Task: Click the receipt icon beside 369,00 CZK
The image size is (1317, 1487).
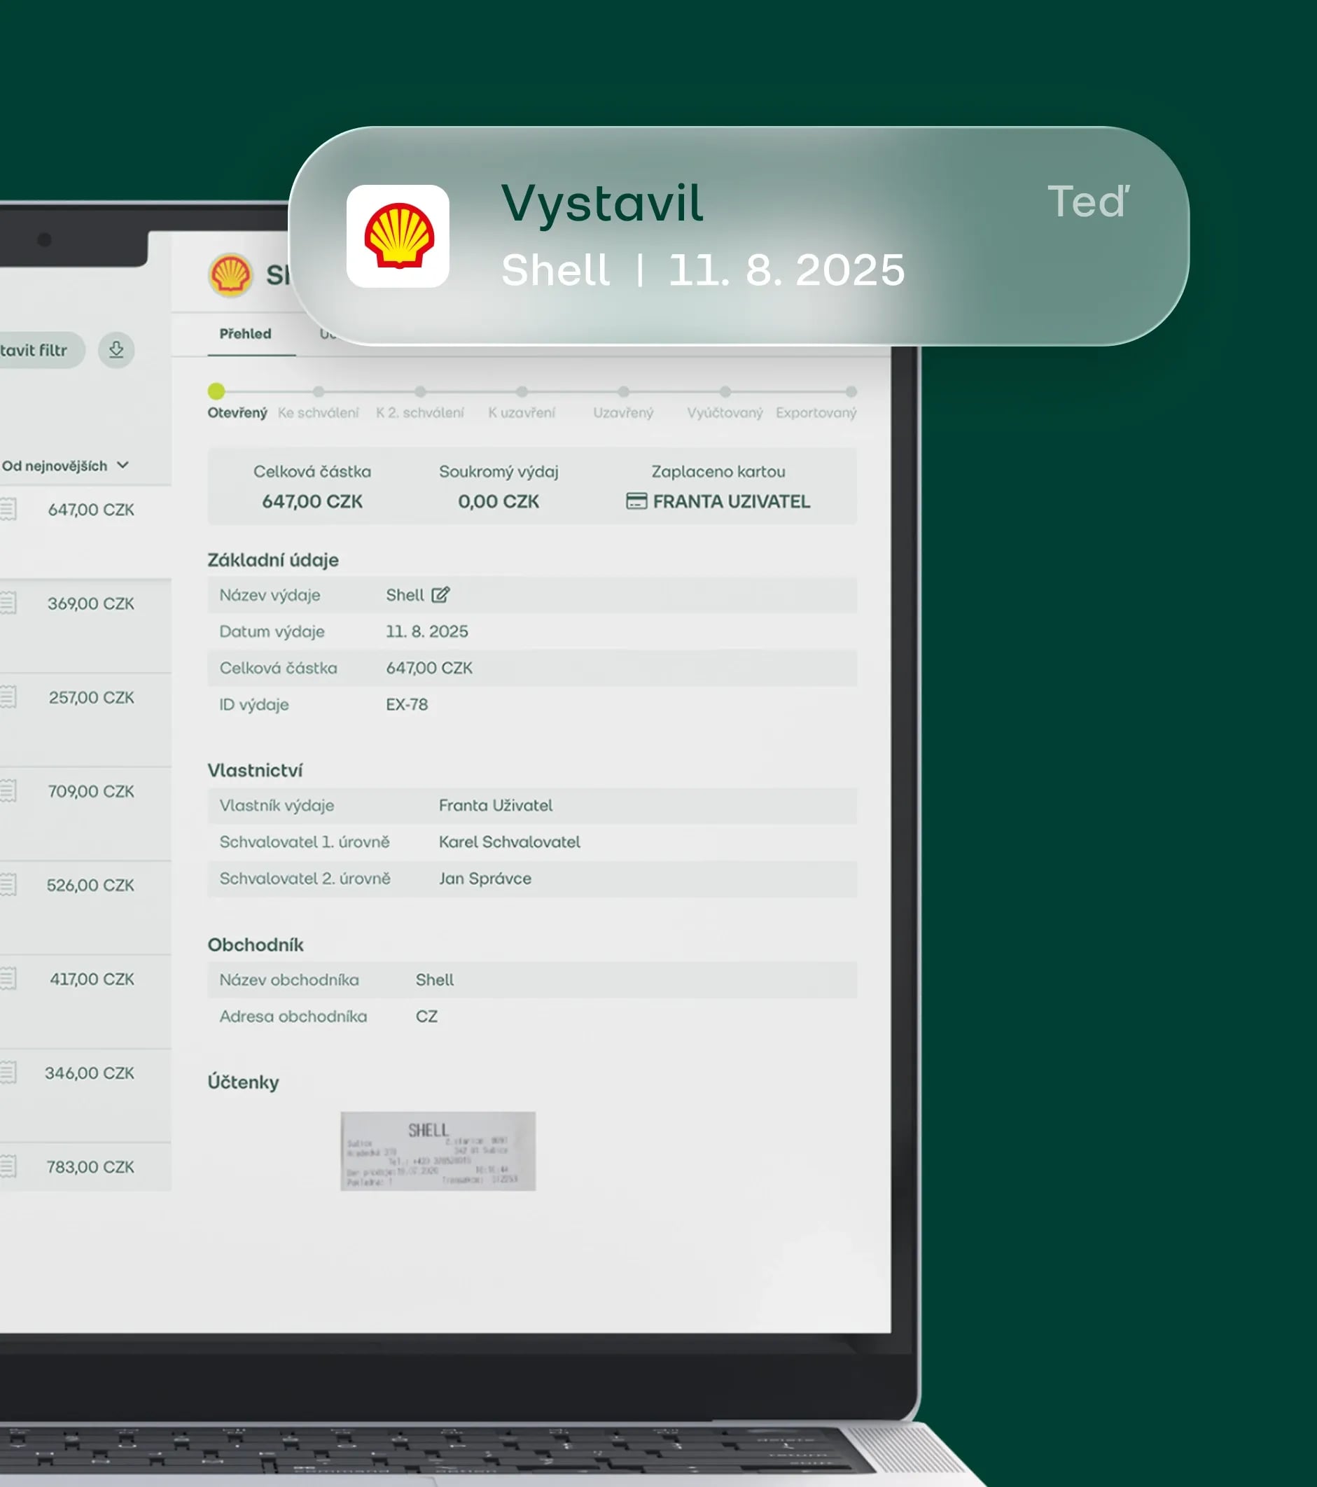Action: (x=8, y=603)
